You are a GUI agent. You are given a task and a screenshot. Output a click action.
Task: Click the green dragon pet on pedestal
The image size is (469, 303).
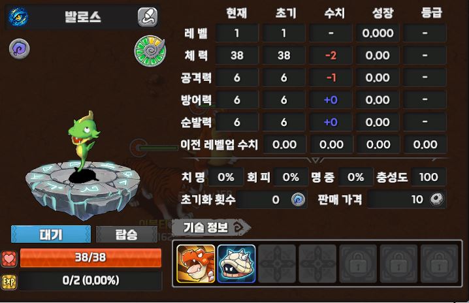click(x=83, y=140)
